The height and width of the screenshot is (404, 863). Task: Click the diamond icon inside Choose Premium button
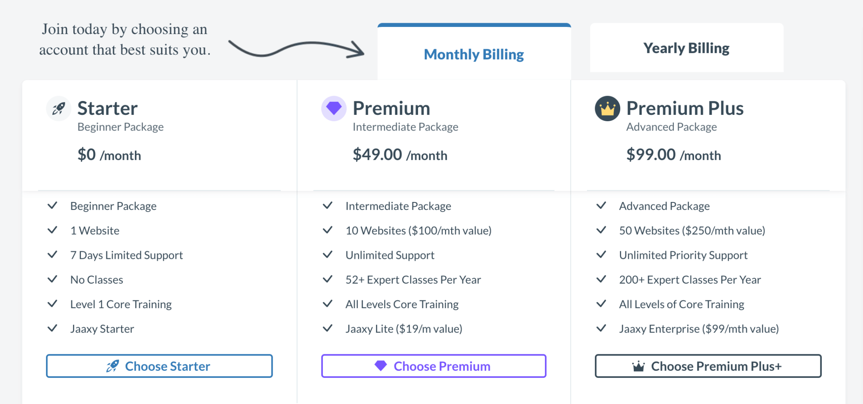[x=381, y=366]
